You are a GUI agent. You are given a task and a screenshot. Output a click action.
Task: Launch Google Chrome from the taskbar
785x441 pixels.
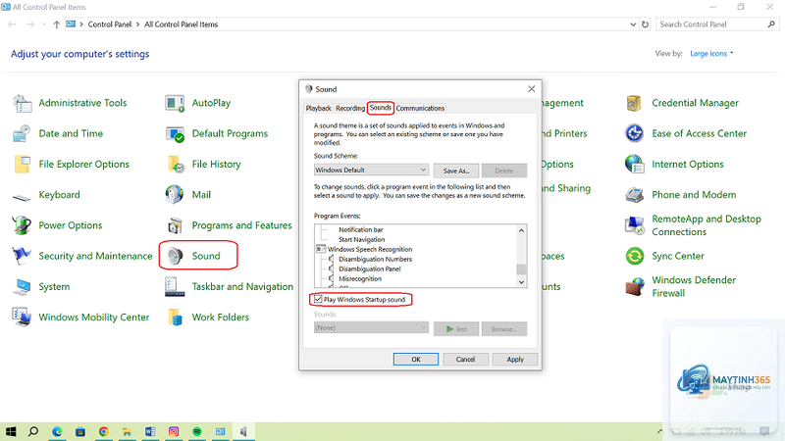[104, 431]
